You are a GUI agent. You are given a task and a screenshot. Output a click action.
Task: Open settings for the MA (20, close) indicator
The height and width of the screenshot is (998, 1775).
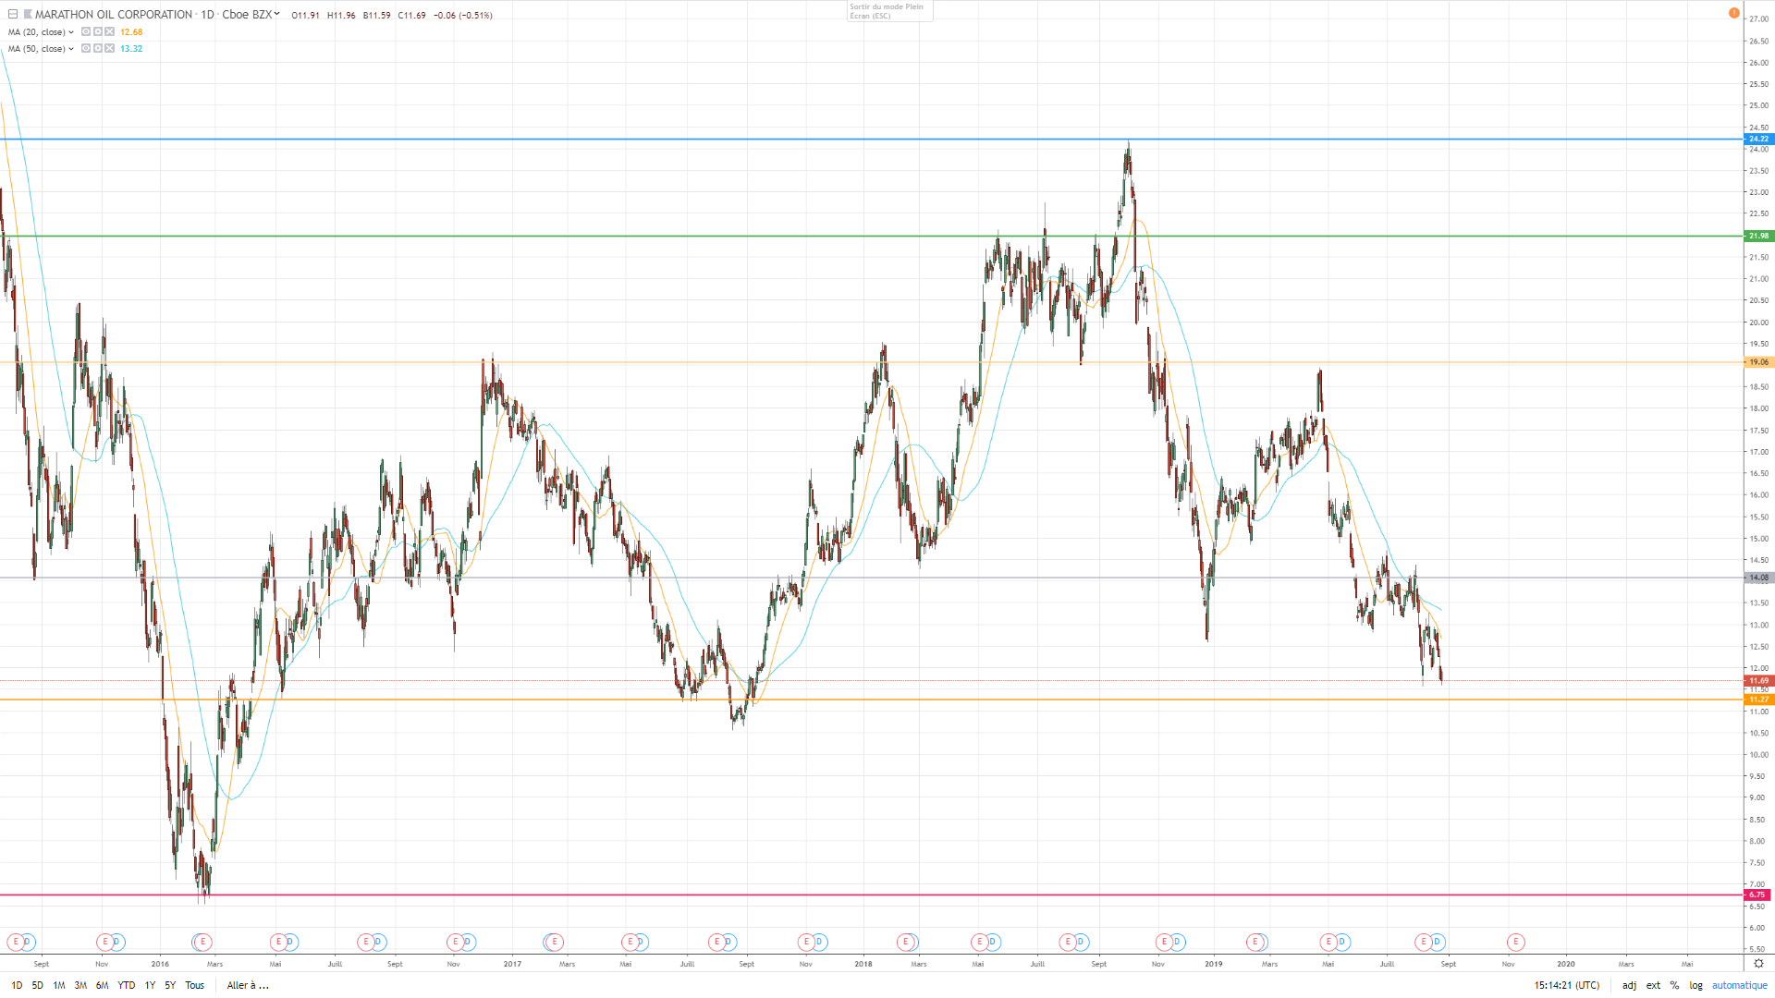[98, 32]
